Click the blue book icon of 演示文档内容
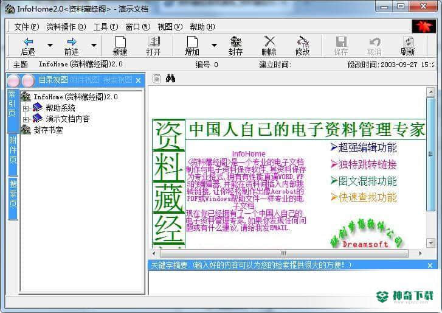The width and height of the screenshot is (442, 313). click(x=37, y=118)
